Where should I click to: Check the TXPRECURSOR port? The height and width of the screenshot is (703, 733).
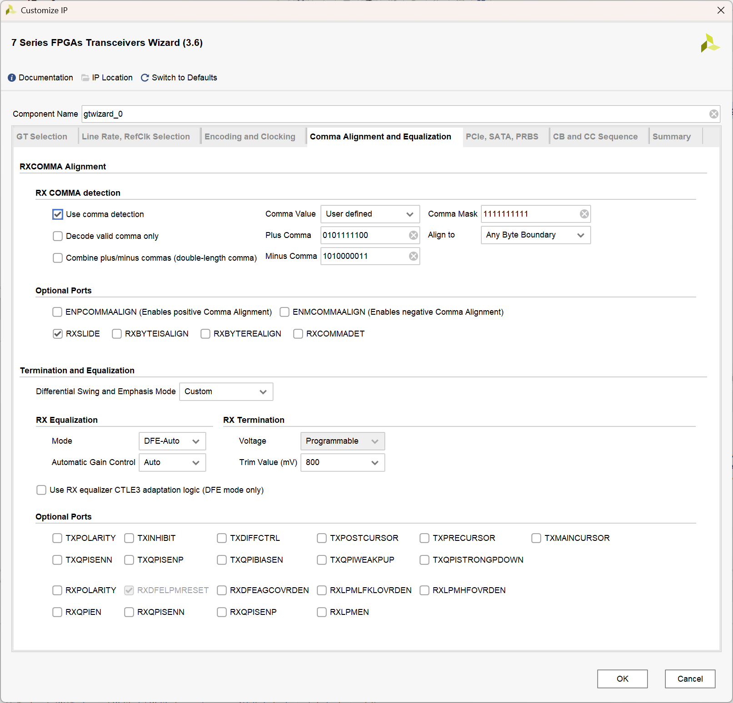click(x=424, y=538)
